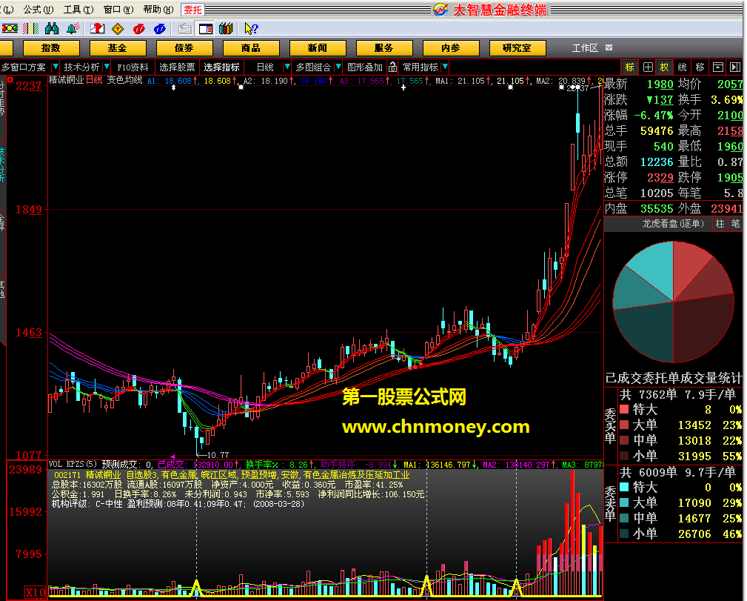Click the 涨停 2329 limit-up value
Screen dimensions: 747x601
tap(660, 177)
